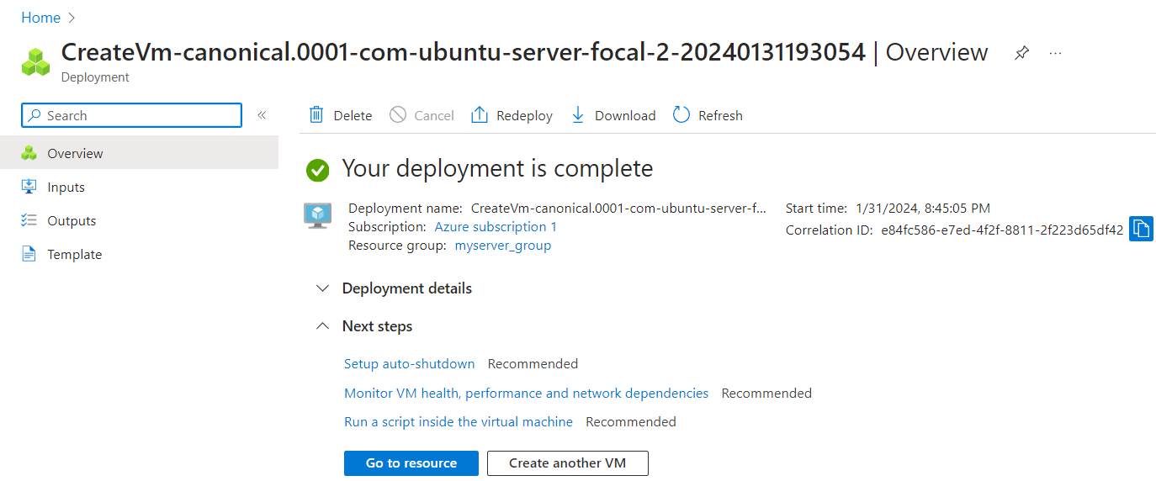Click the Outputs checklist sidebar icon

coord(29,220)
